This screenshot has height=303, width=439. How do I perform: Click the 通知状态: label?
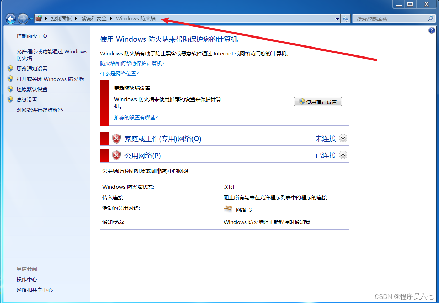coord(113,222)
